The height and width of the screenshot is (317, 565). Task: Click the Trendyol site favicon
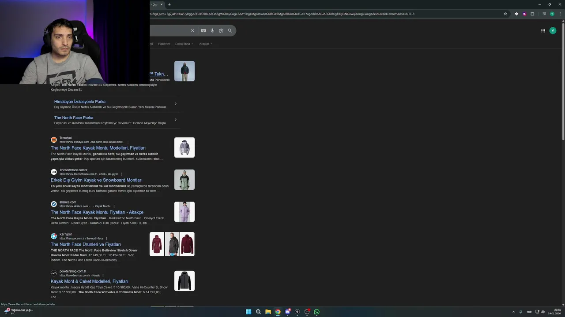(x=54, y=140)
